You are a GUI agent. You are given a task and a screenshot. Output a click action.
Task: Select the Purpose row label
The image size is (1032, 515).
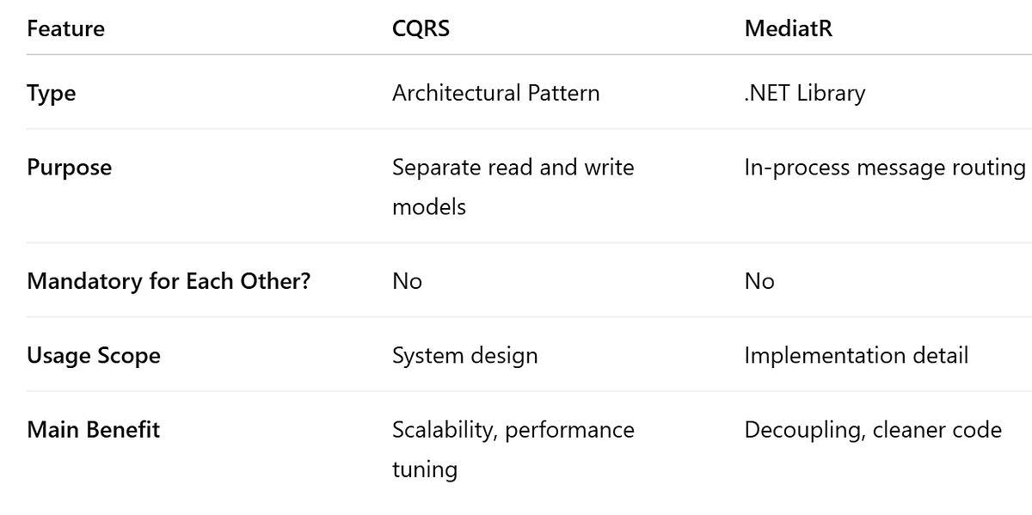click(69, 167)
